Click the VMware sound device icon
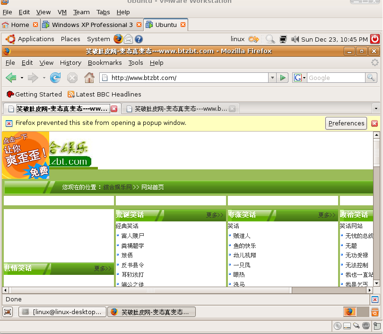383x334 pixels. click(366, 325)
